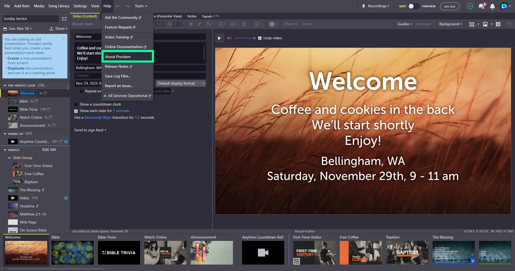515x271 pixels.
Task: Open the Share dropdown
Action: (58, 29)
